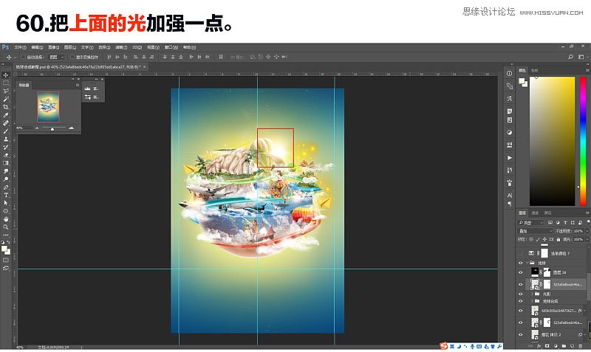
Task: Open the layer opacity dropdown arrow
Action: (588, 231)
